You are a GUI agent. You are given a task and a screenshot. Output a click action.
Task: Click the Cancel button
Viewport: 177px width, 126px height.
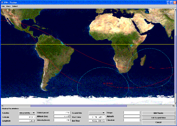coord(159,122)
